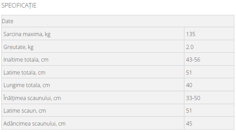Click the Greutate, kg label
Screen dimensions: 236x132
point(18,47)
